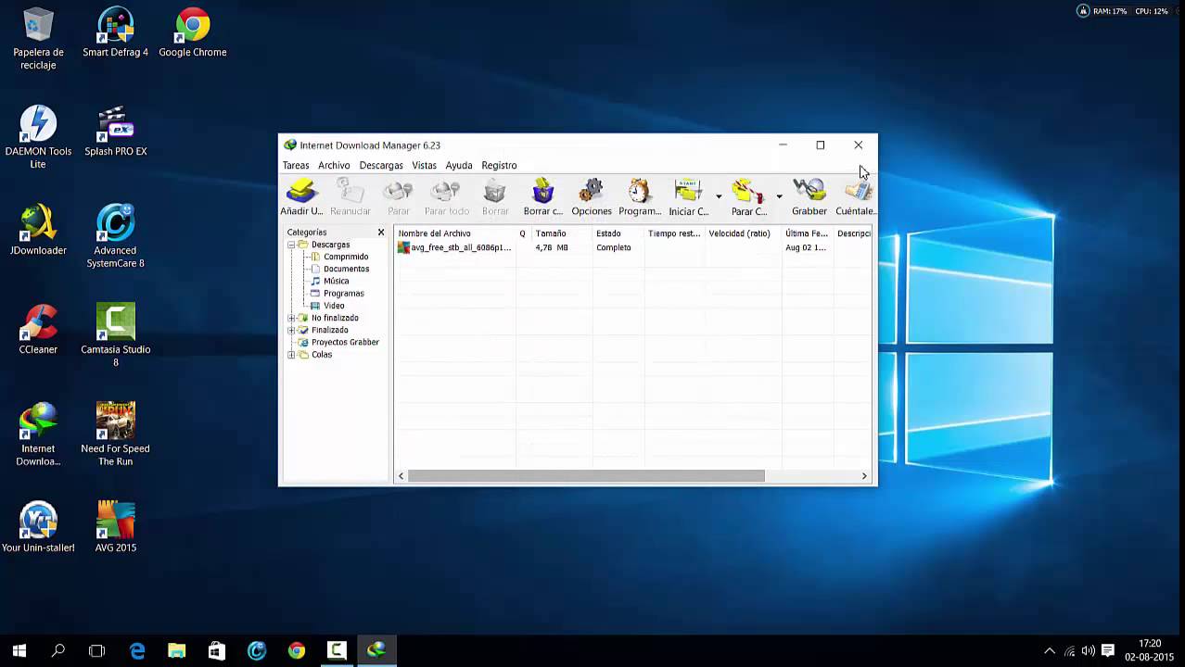Select the Comprimido category
The width and height of the screenshot is (1185, 667).
345,257
